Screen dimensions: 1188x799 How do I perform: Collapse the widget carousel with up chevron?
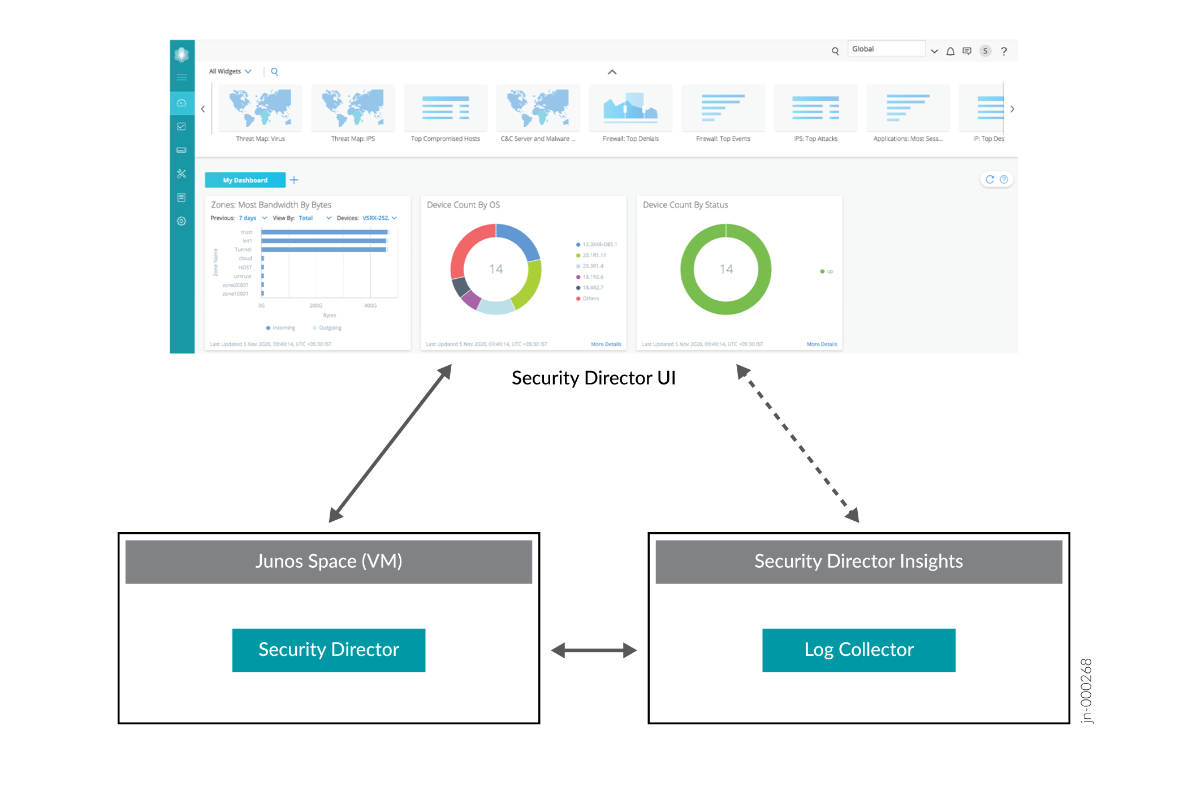(612, 72)
